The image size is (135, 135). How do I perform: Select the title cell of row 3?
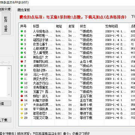tap(43, 44)
